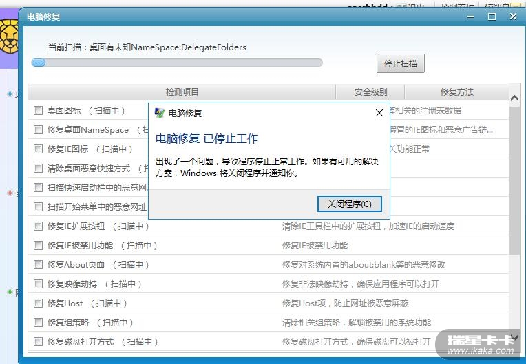The image size is (526, 364).
Task: Select the text 修复IE被禁用功能 description
Action: pyautogui.click(x=315, y=246)
